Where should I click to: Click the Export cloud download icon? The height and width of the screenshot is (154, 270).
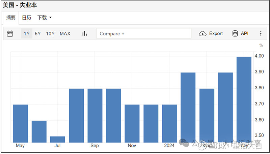(x=202, y=33)
